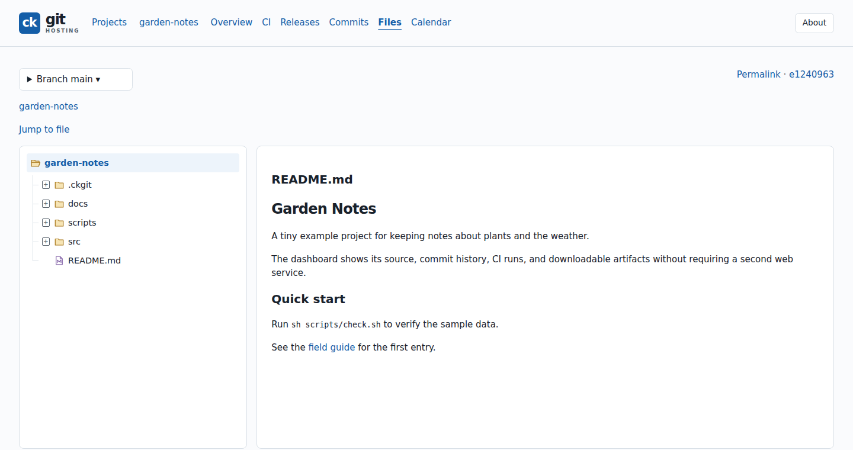Image resolution: width=853 pixels, height=450 pixels.
Task: Select the scripts folder name in tree
Action: click(x=82, y=223)
